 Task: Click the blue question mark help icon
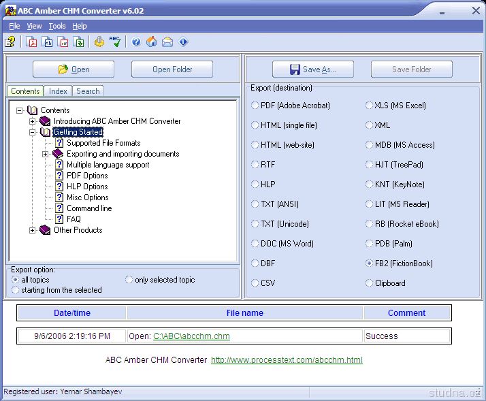(136, 42)
